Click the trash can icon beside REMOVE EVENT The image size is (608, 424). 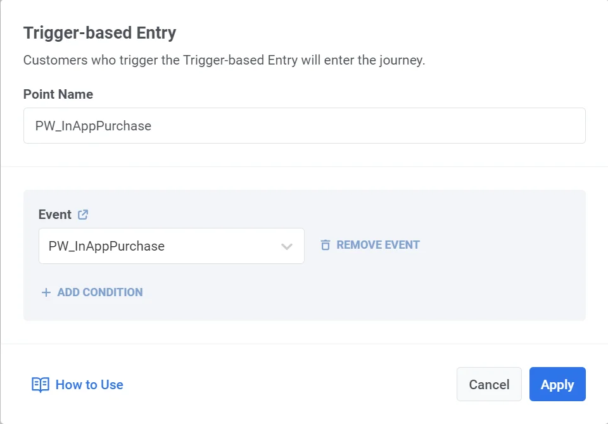(325, 244)
